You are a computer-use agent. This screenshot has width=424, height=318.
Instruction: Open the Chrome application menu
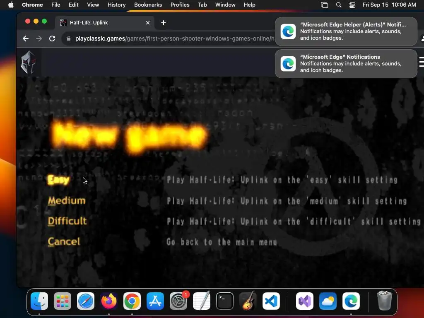coord(32,5)
